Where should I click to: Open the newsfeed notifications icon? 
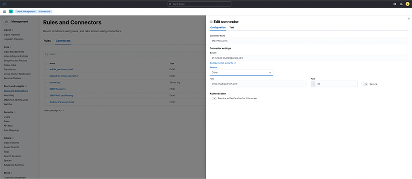click(401, 4)
